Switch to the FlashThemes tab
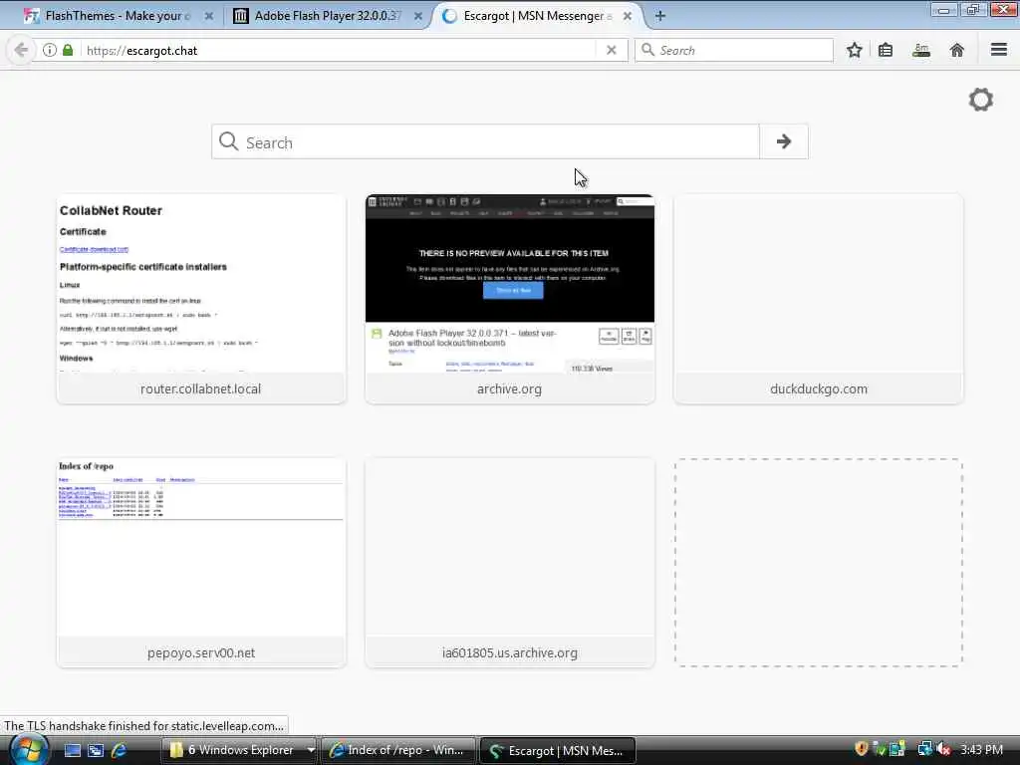Image resolution: width=1020 pixels, height=765 pixels. [108, 16]
